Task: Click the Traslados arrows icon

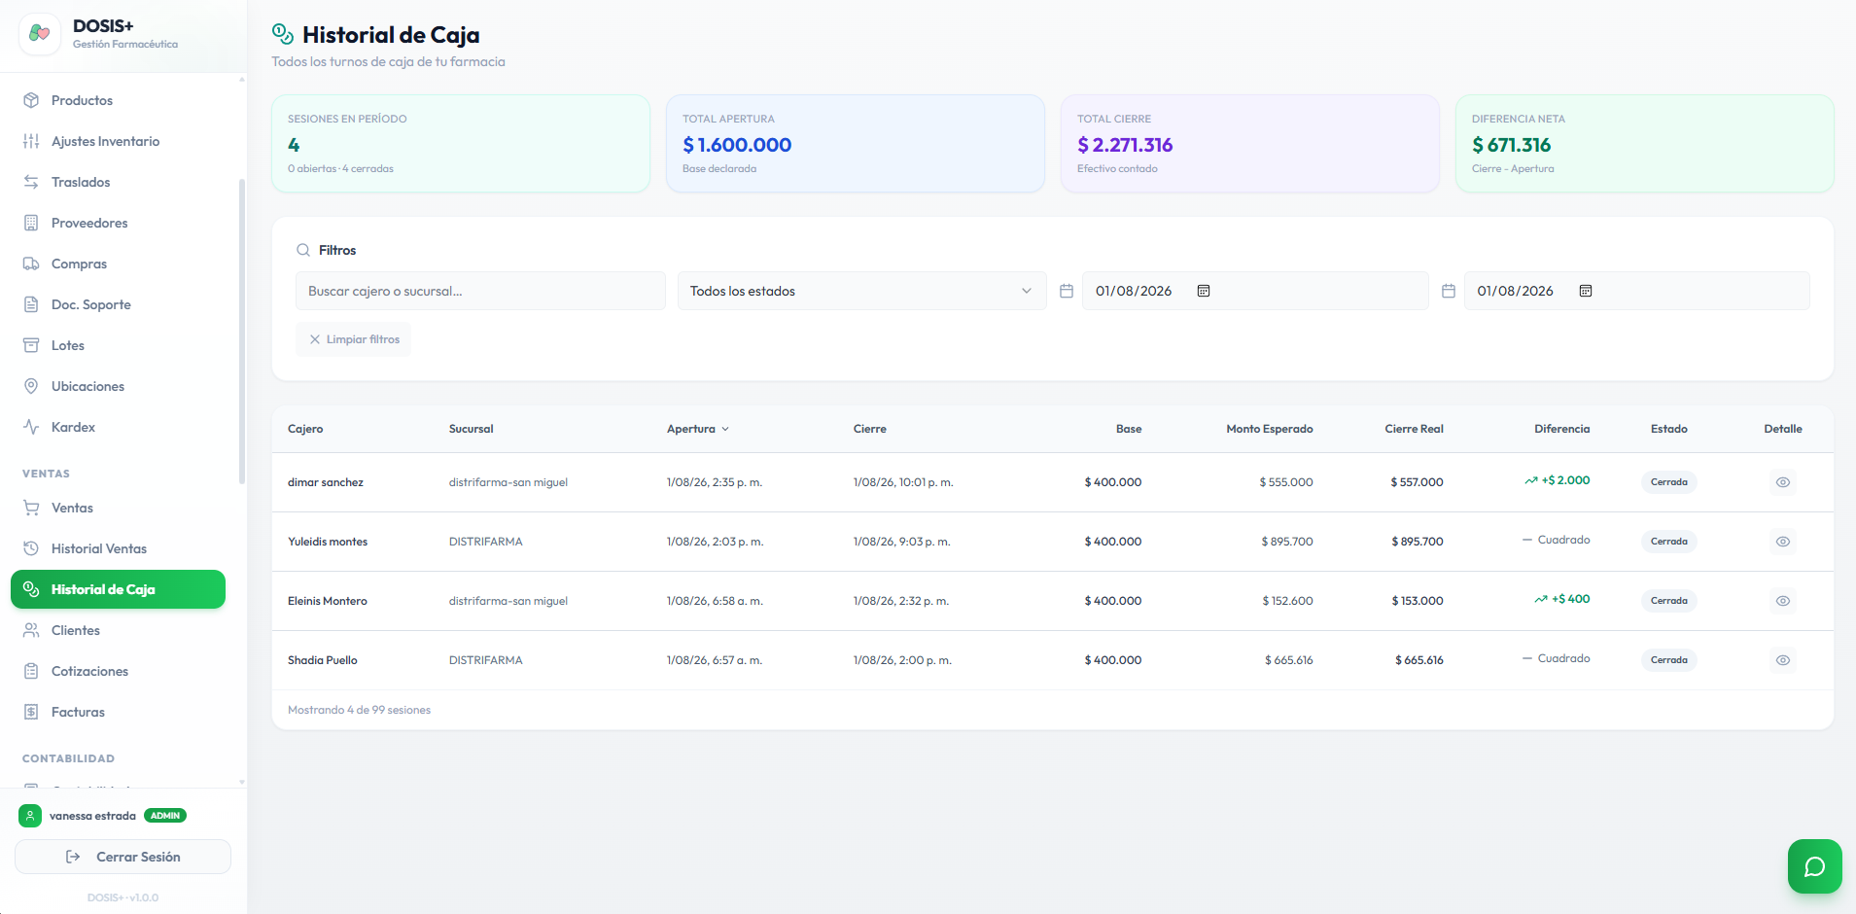Action: [x=31, y=182]
